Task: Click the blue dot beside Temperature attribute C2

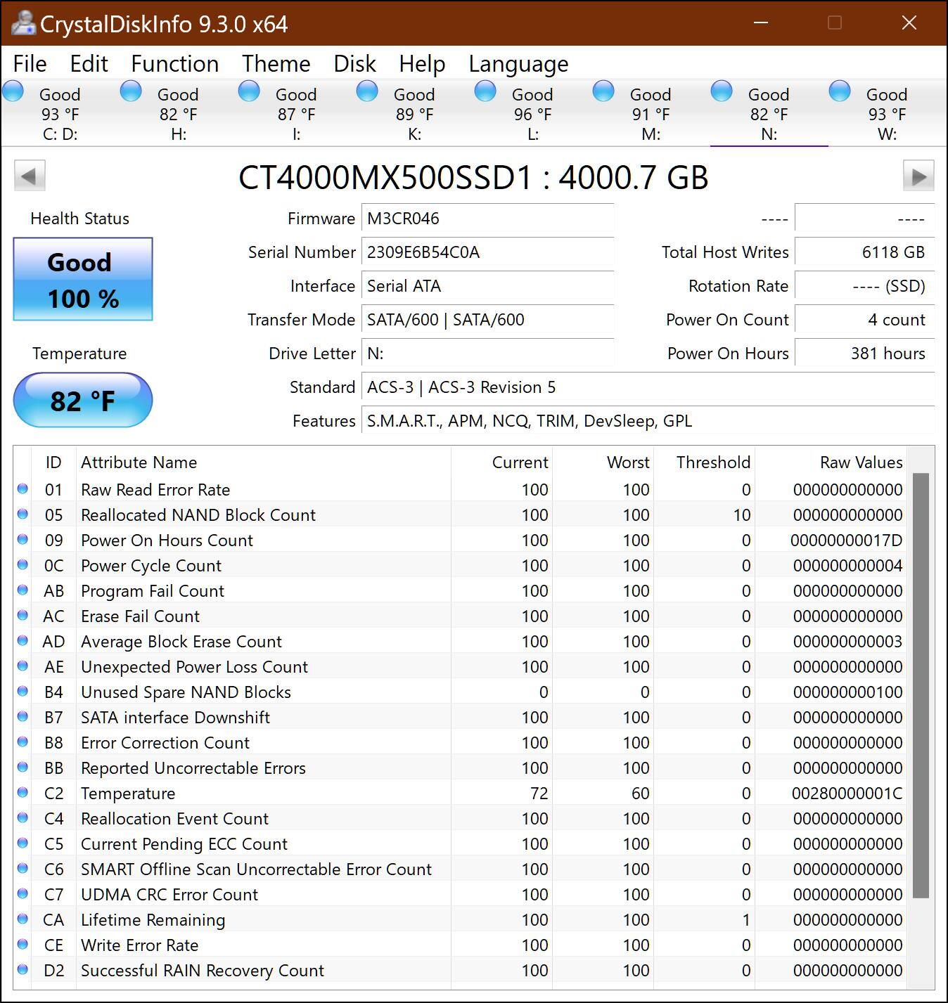Action: tap(23, 792)
